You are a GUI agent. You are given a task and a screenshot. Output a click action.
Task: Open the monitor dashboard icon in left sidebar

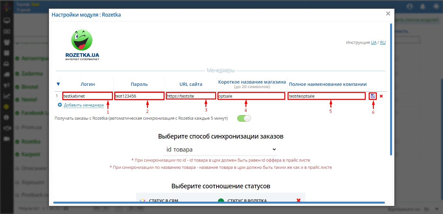(x=6, y=21)
